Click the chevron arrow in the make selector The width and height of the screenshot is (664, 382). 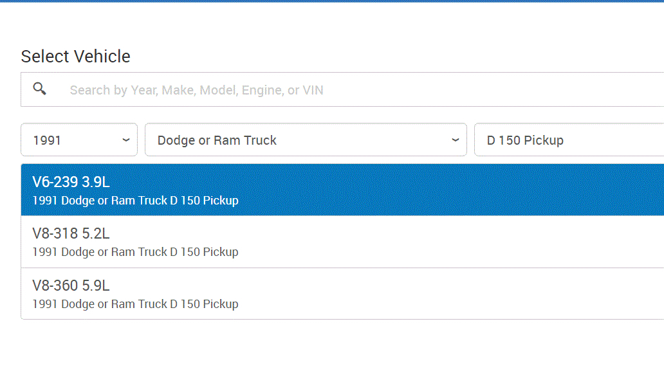(456, 140)
